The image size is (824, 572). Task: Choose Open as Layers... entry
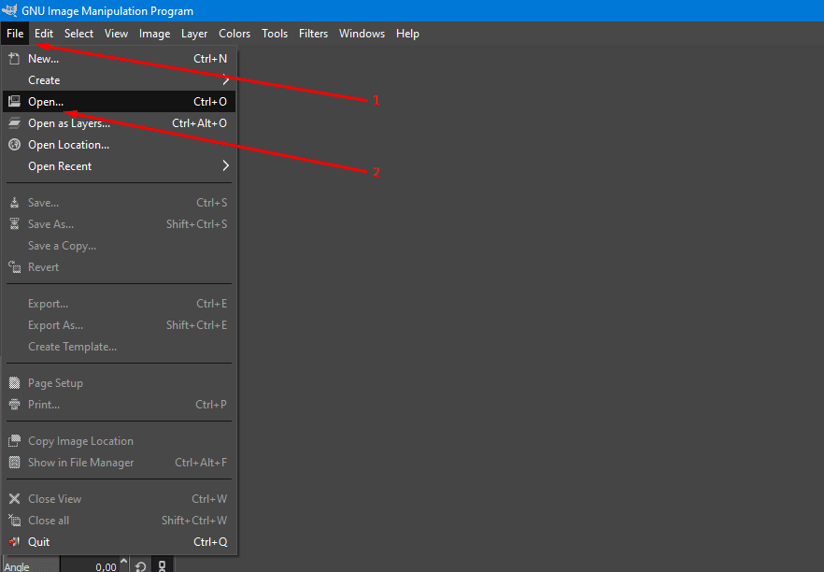click(x=119, y=123)
